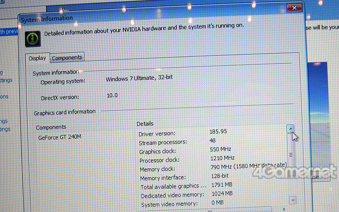The height and width of the screenshot is (212, 339).
Task: Click the 'System video memory:' label
Action: (x=169, y=204)
